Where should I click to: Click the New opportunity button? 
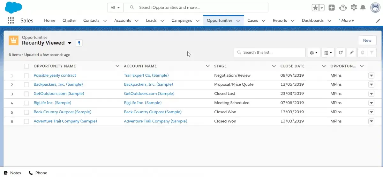point(367,40)
